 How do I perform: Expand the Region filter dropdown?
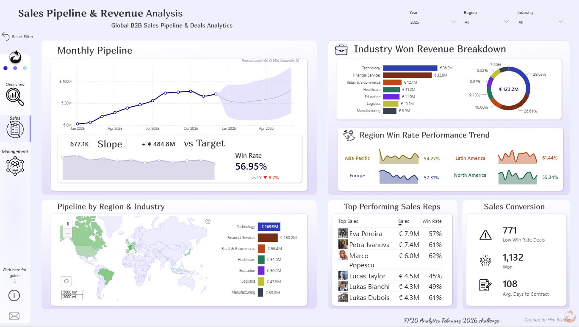[x=487, y=22]
